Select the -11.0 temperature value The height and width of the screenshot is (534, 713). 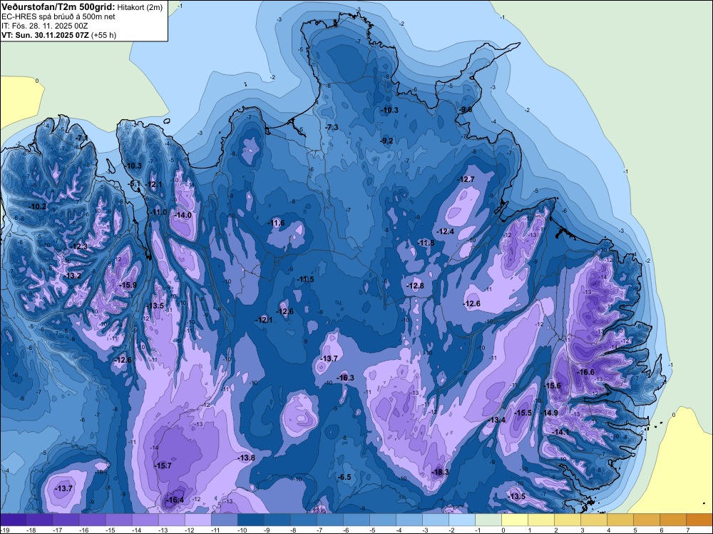[158, 212]
